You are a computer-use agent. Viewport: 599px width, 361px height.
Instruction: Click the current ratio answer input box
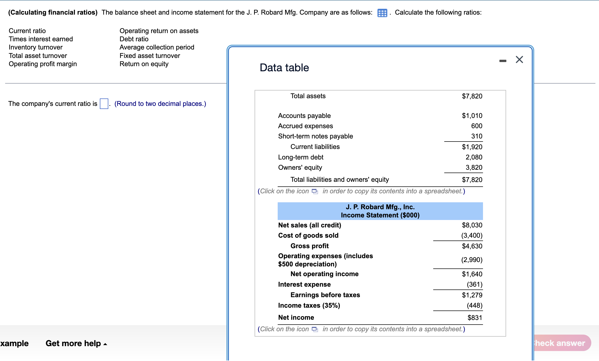[x=103, y=104]
